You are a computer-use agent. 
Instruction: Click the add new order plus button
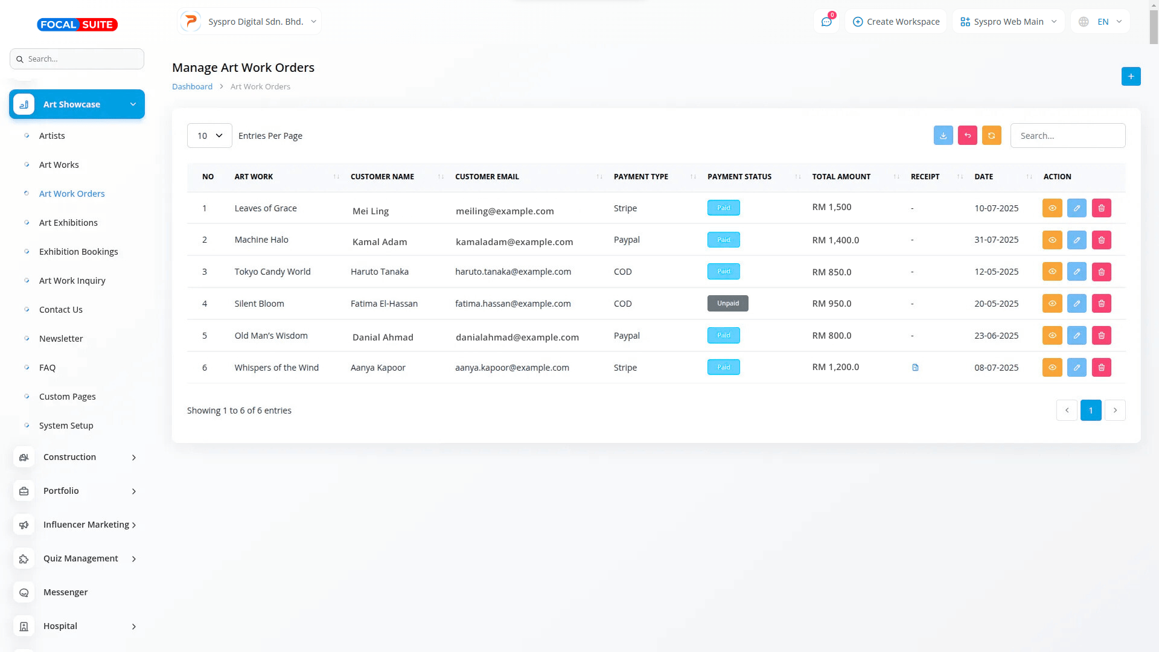1131,77
